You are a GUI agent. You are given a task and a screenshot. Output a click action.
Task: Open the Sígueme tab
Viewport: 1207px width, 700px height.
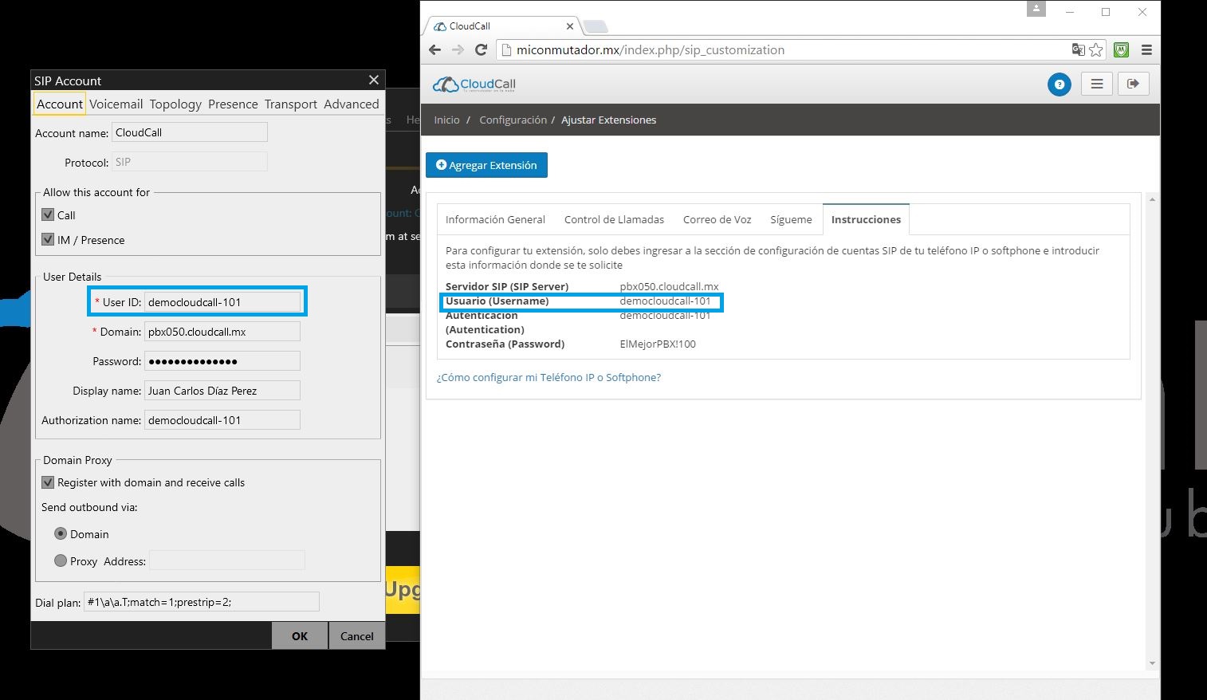791,219
